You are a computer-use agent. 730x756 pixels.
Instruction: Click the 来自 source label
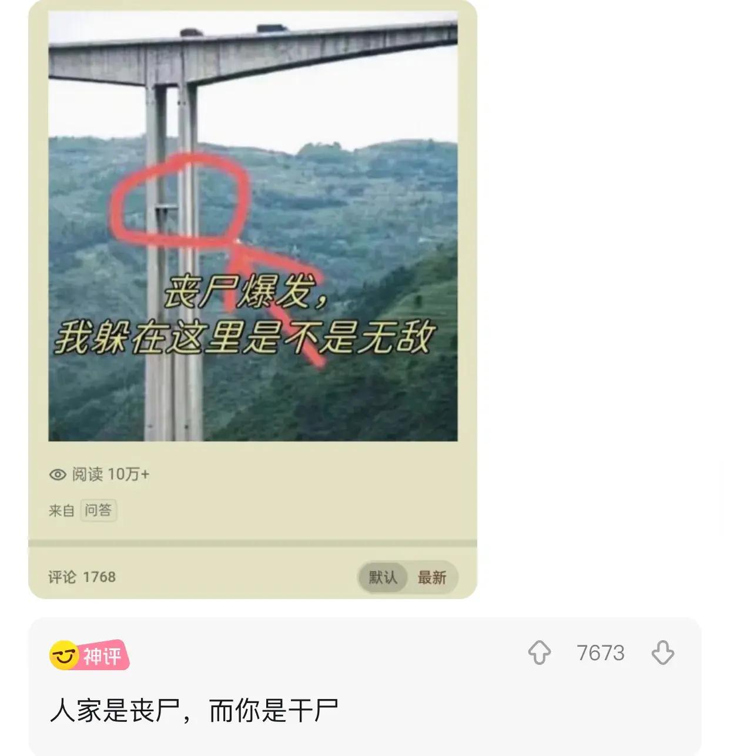pos(62,510)
